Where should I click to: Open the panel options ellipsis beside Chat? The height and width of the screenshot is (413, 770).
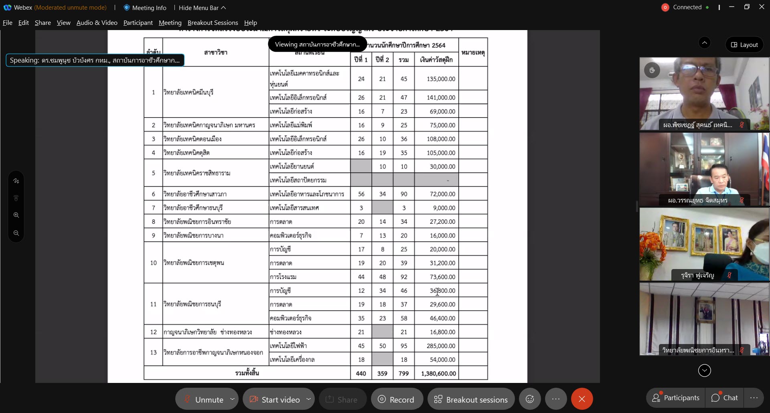click(x=754, y=398)
